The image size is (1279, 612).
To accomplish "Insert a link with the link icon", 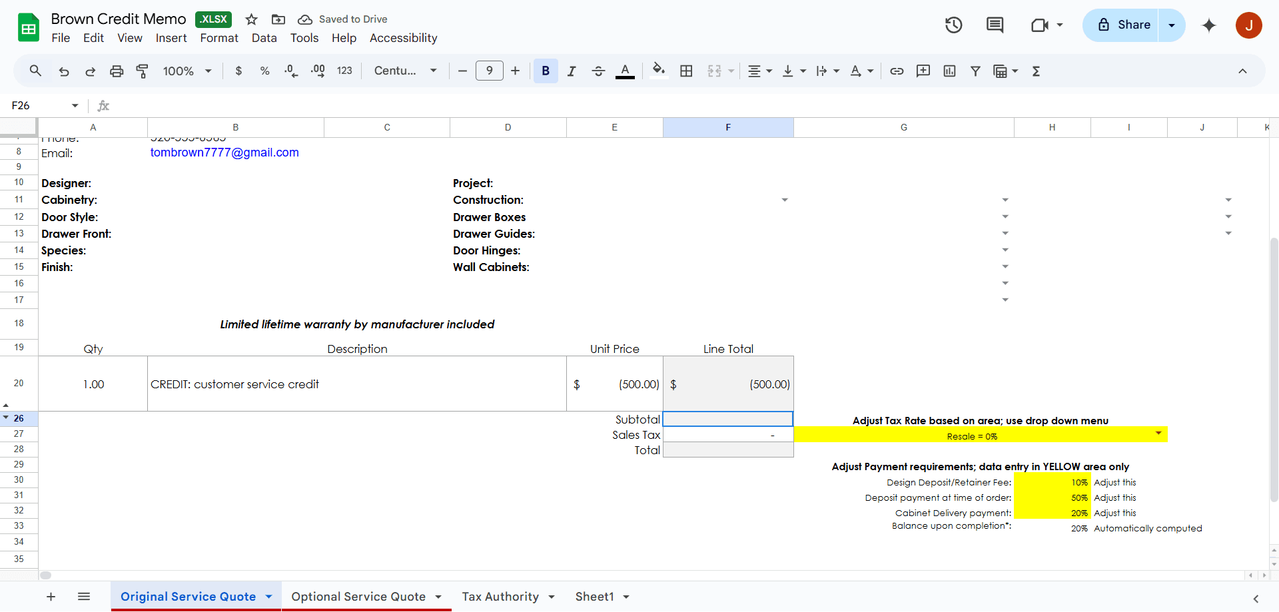I will coord(897,71).
